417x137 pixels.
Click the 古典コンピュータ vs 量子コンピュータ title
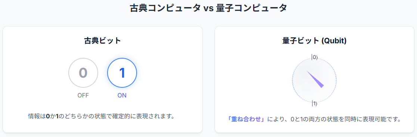(208, 8)
